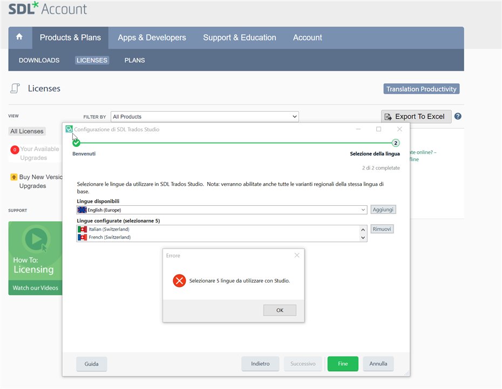Open the blue help question mark icon

click(458, 116)
